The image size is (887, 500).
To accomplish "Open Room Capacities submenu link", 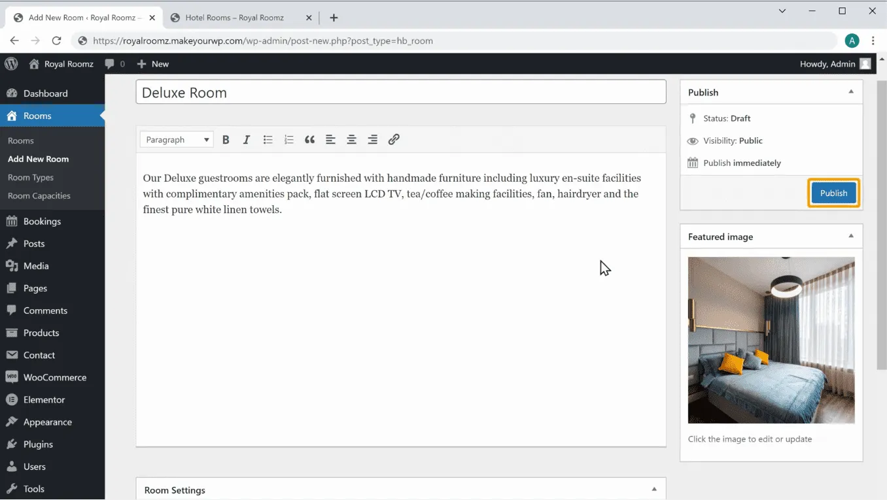I will 39,195.
